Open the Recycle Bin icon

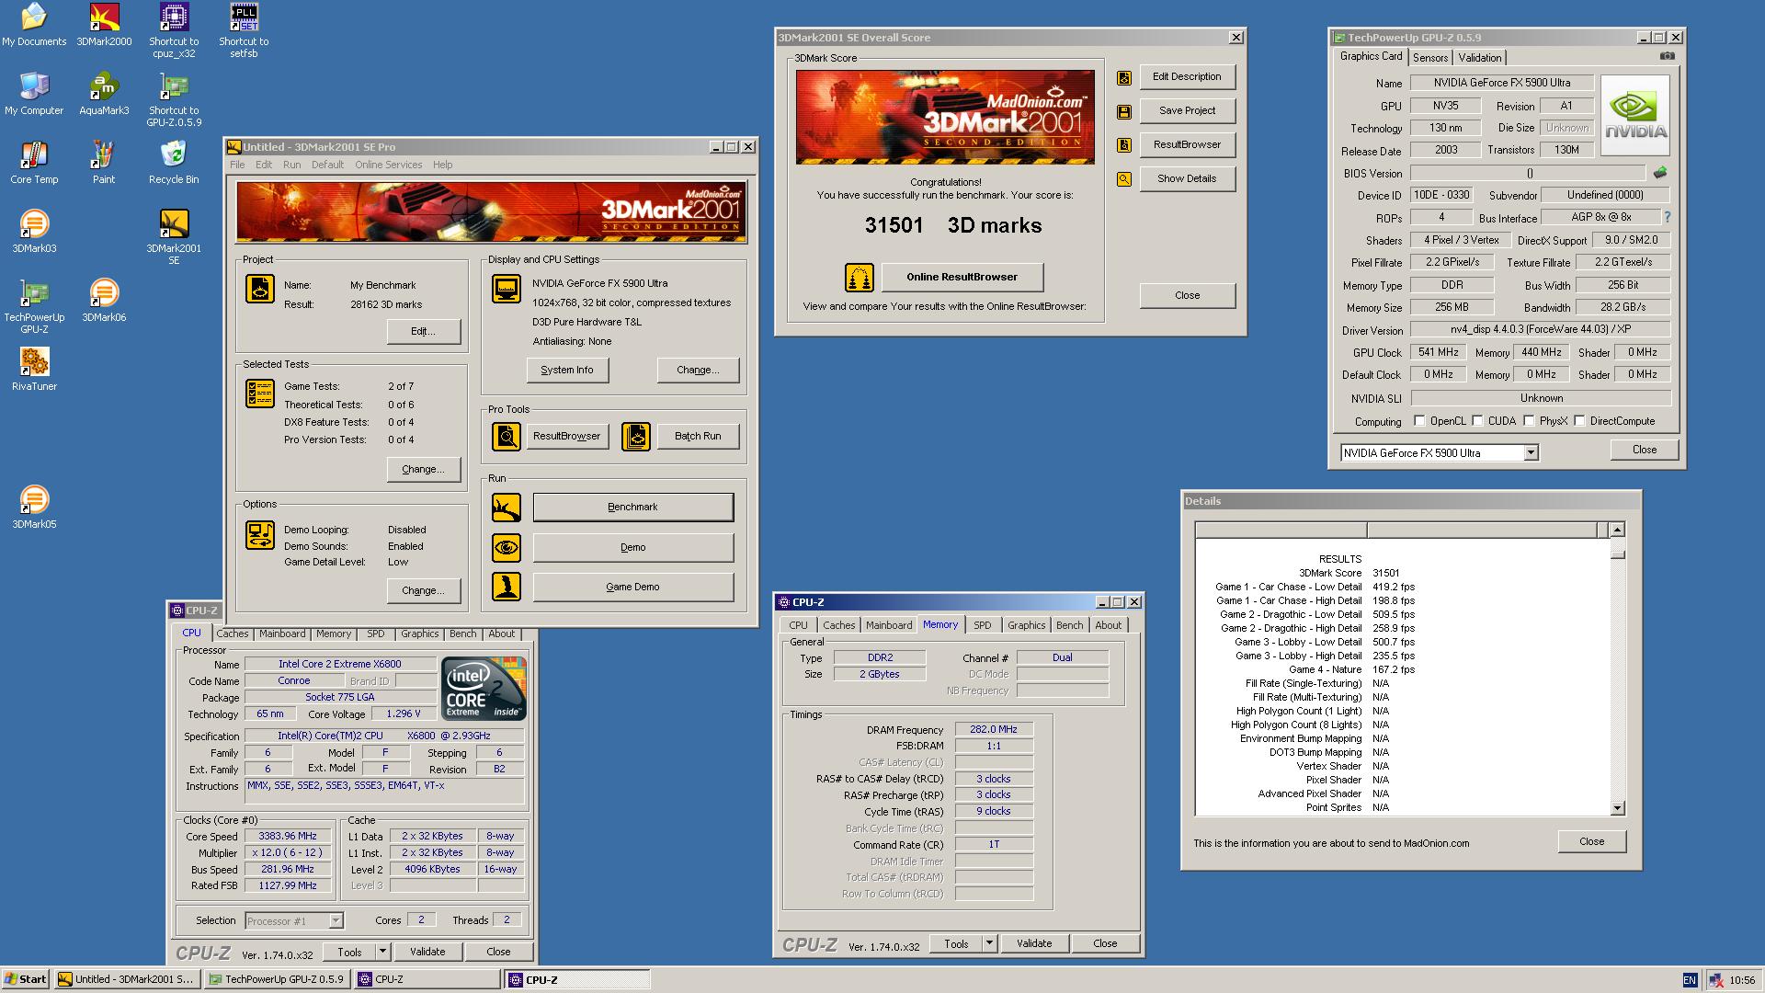[x=174, y=163]
